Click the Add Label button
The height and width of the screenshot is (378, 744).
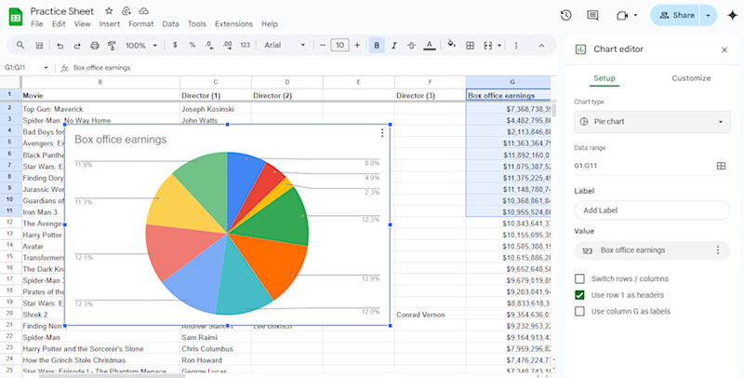point(652,210)
